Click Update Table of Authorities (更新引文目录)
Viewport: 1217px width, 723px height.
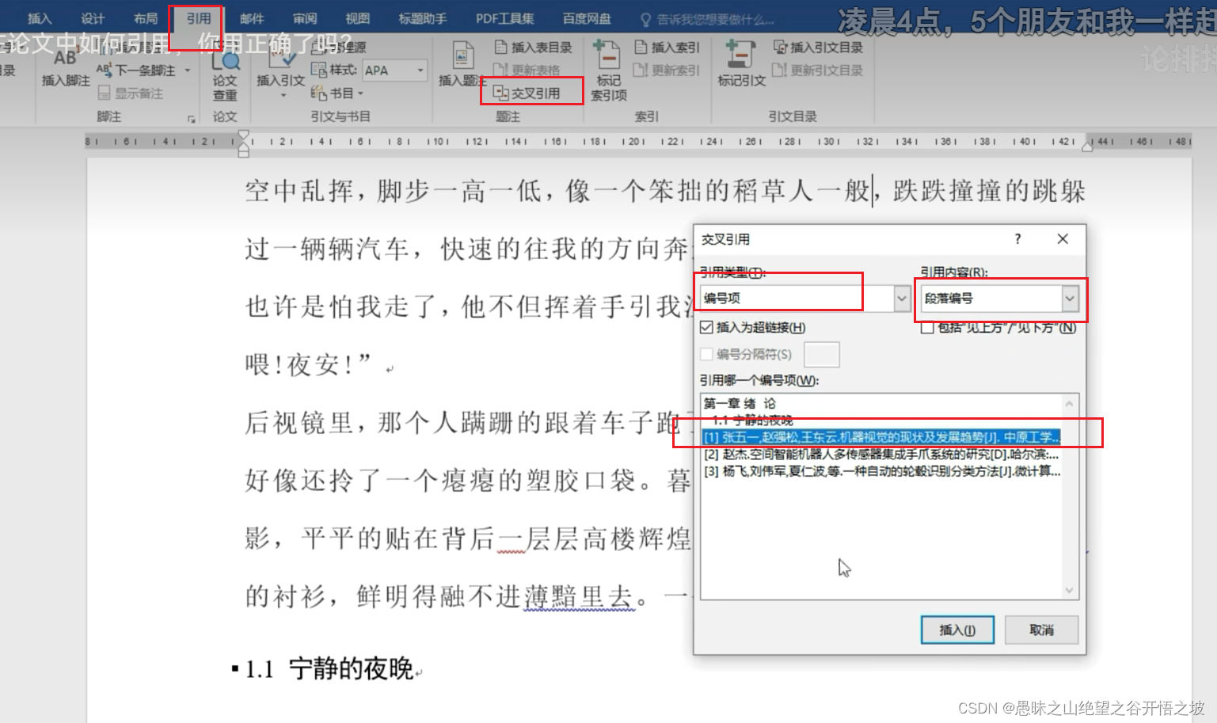pyautogui.click(x=818, y=70)
